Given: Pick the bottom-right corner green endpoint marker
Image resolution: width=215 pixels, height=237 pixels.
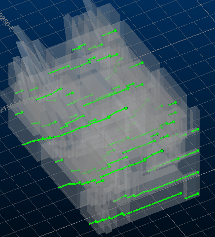Looking at the screenshot, I should coord(198,194).
